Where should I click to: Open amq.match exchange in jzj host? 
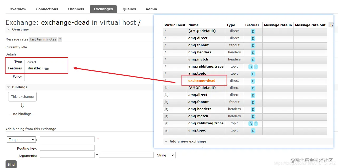pos(198,116)
